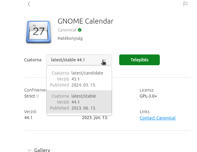
Task: Open the Contact Canonical link
Action: (158, 118)
